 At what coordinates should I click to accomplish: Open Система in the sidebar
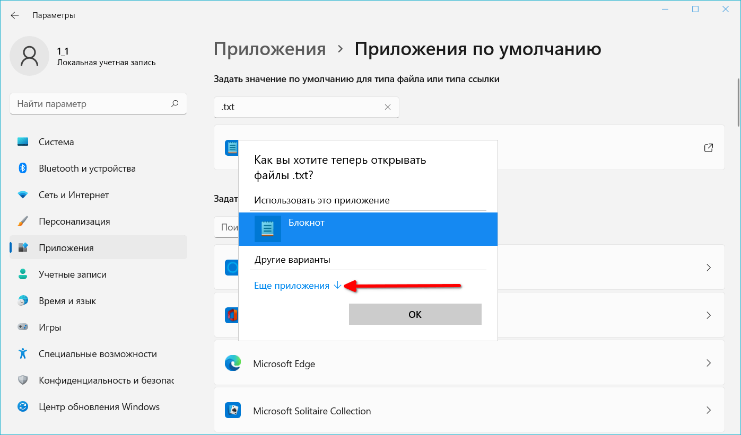point(98,142)
